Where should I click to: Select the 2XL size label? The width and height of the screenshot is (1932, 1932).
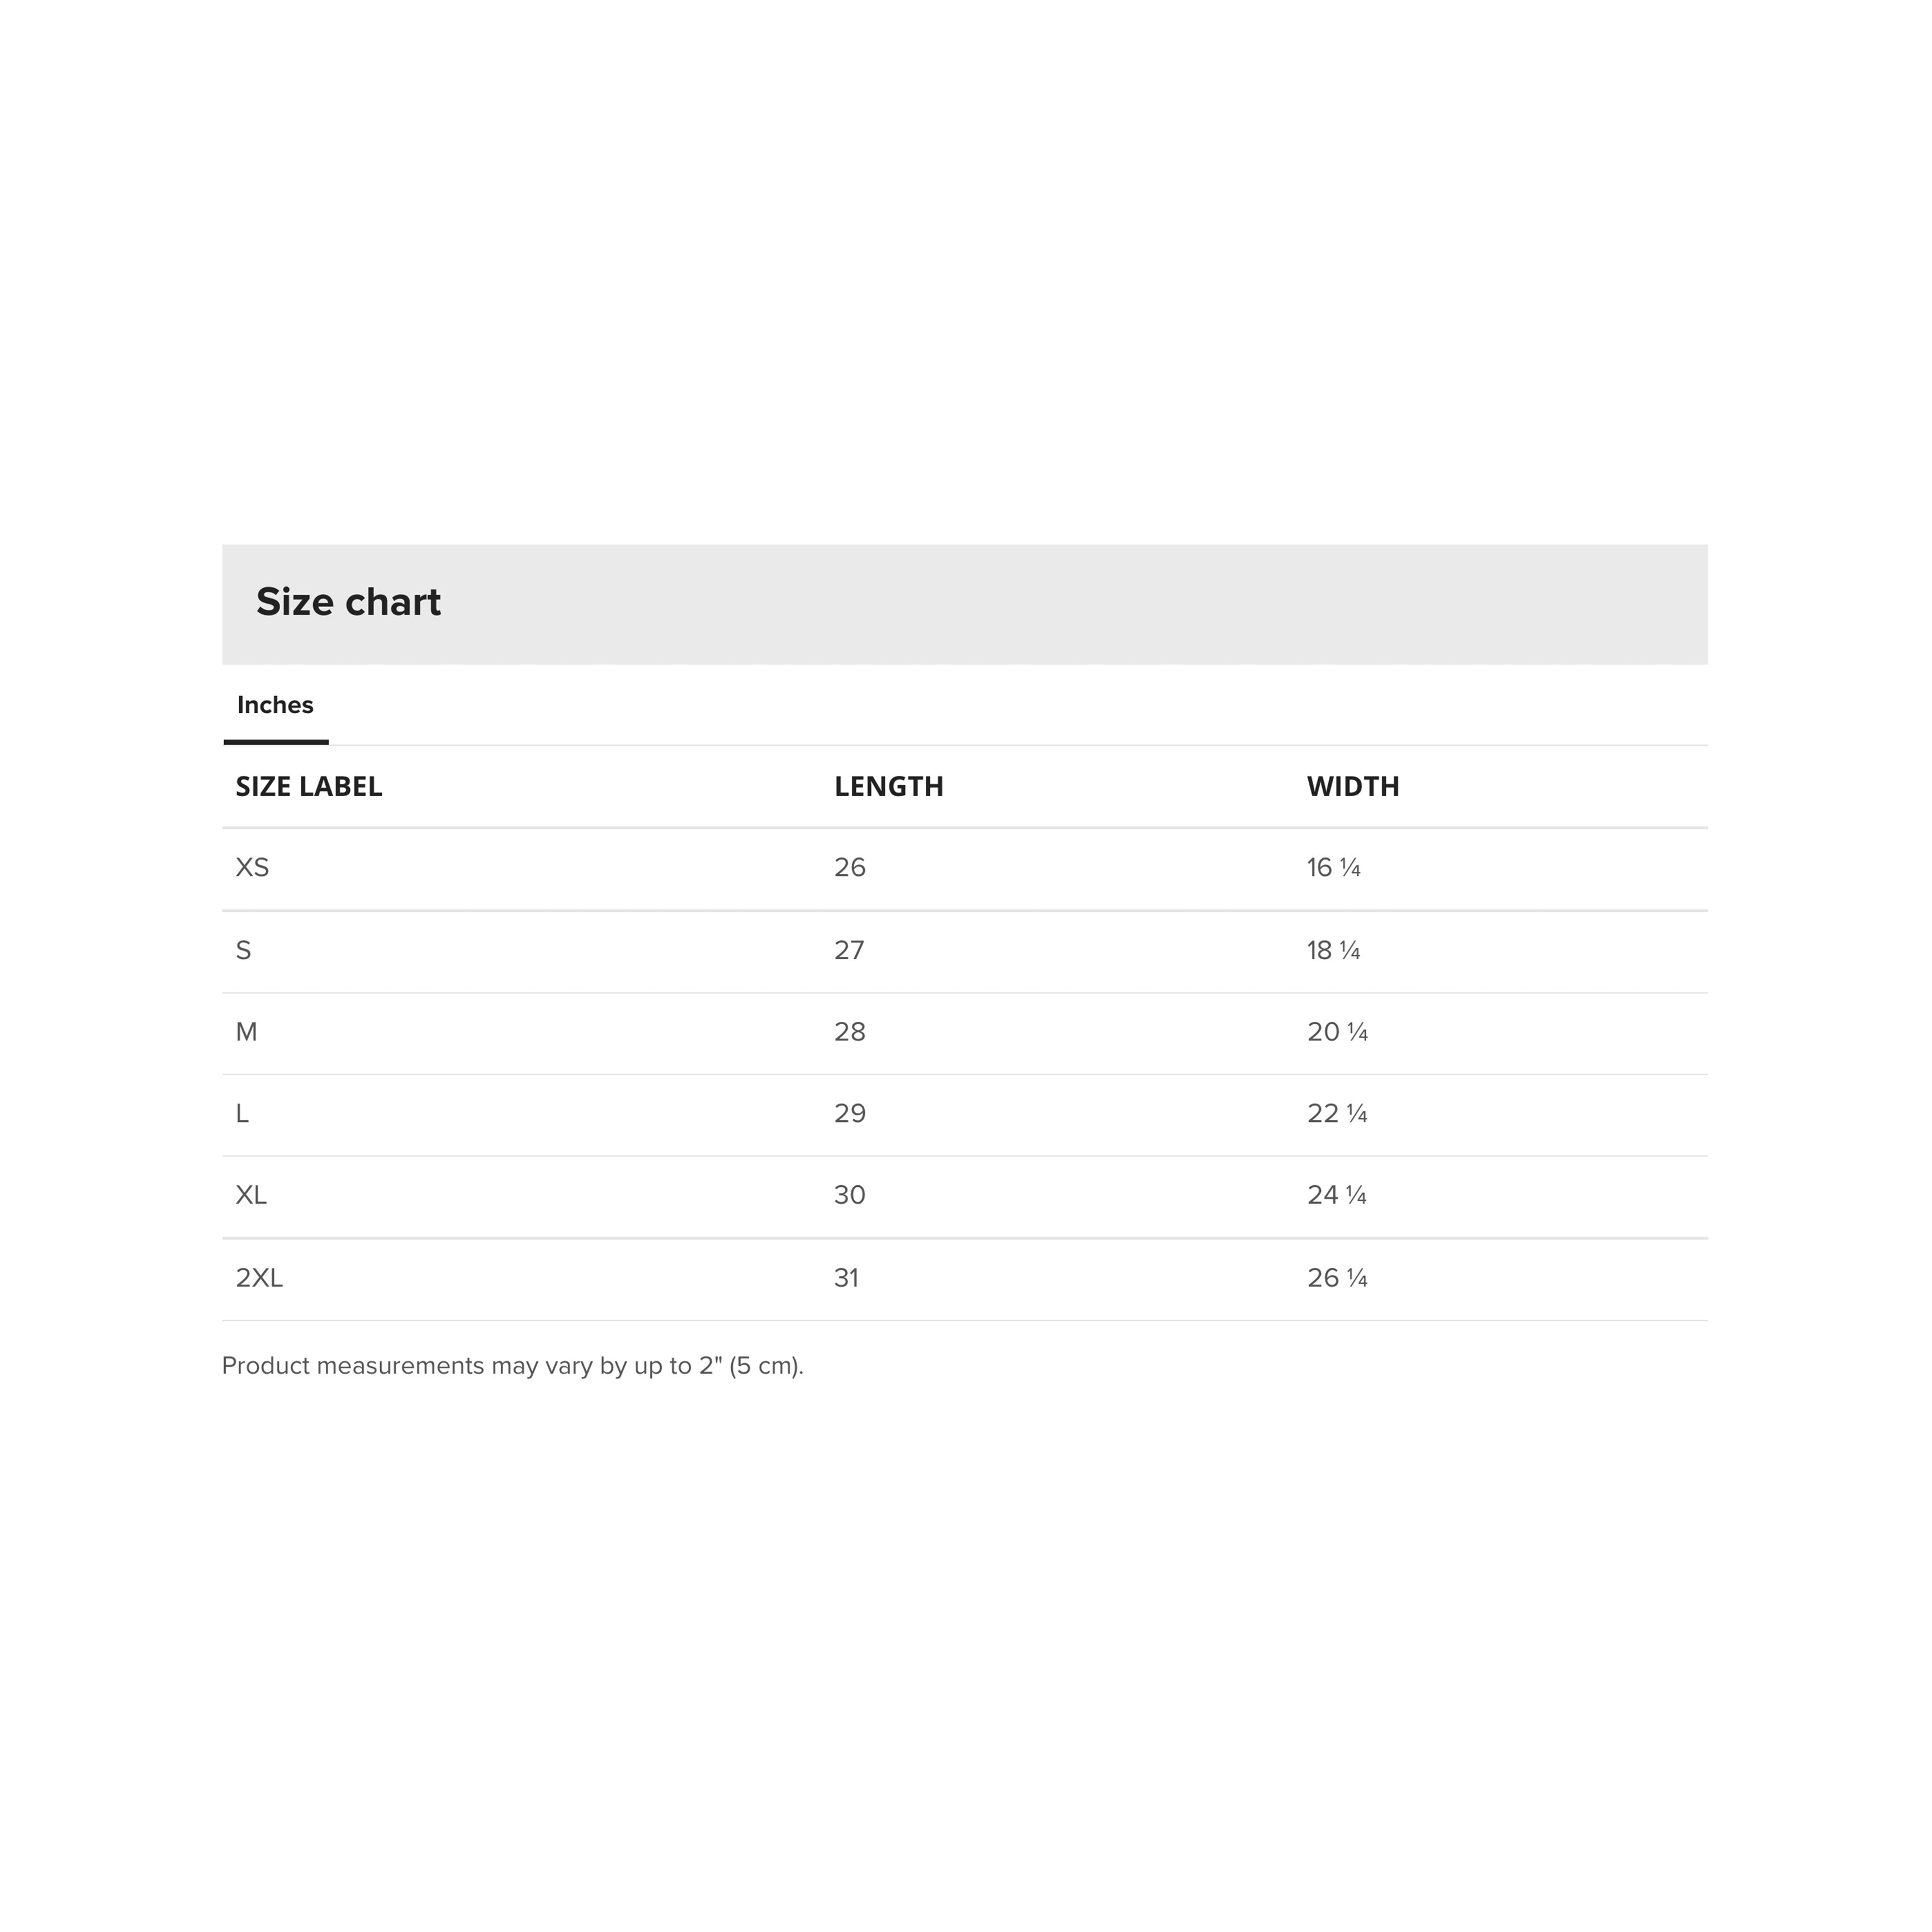click(x=259, y=1278)
